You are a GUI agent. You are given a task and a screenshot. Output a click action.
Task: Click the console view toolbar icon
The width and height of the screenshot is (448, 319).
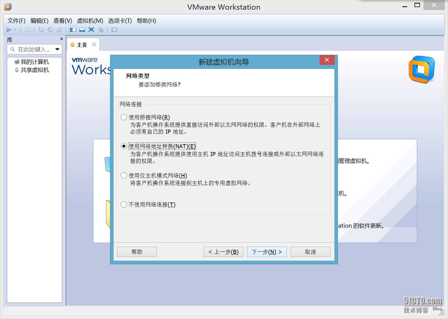[x=114, y=30]
